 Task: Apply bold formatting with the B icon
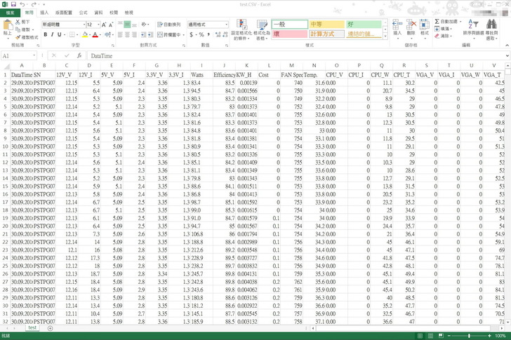point(46,34)
